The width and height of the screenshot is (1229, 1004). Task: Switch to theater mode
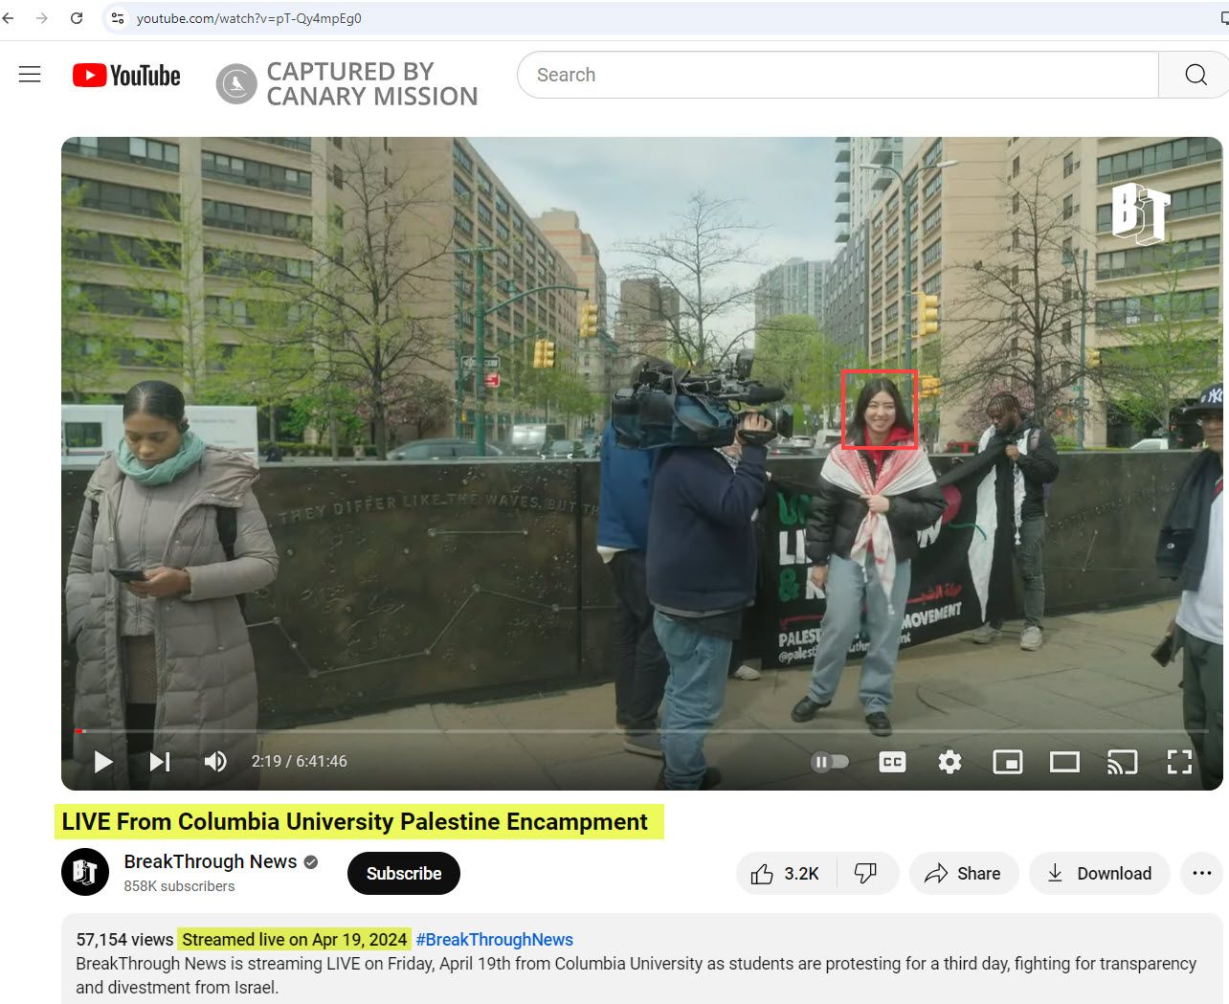[x=1064, y=762]
